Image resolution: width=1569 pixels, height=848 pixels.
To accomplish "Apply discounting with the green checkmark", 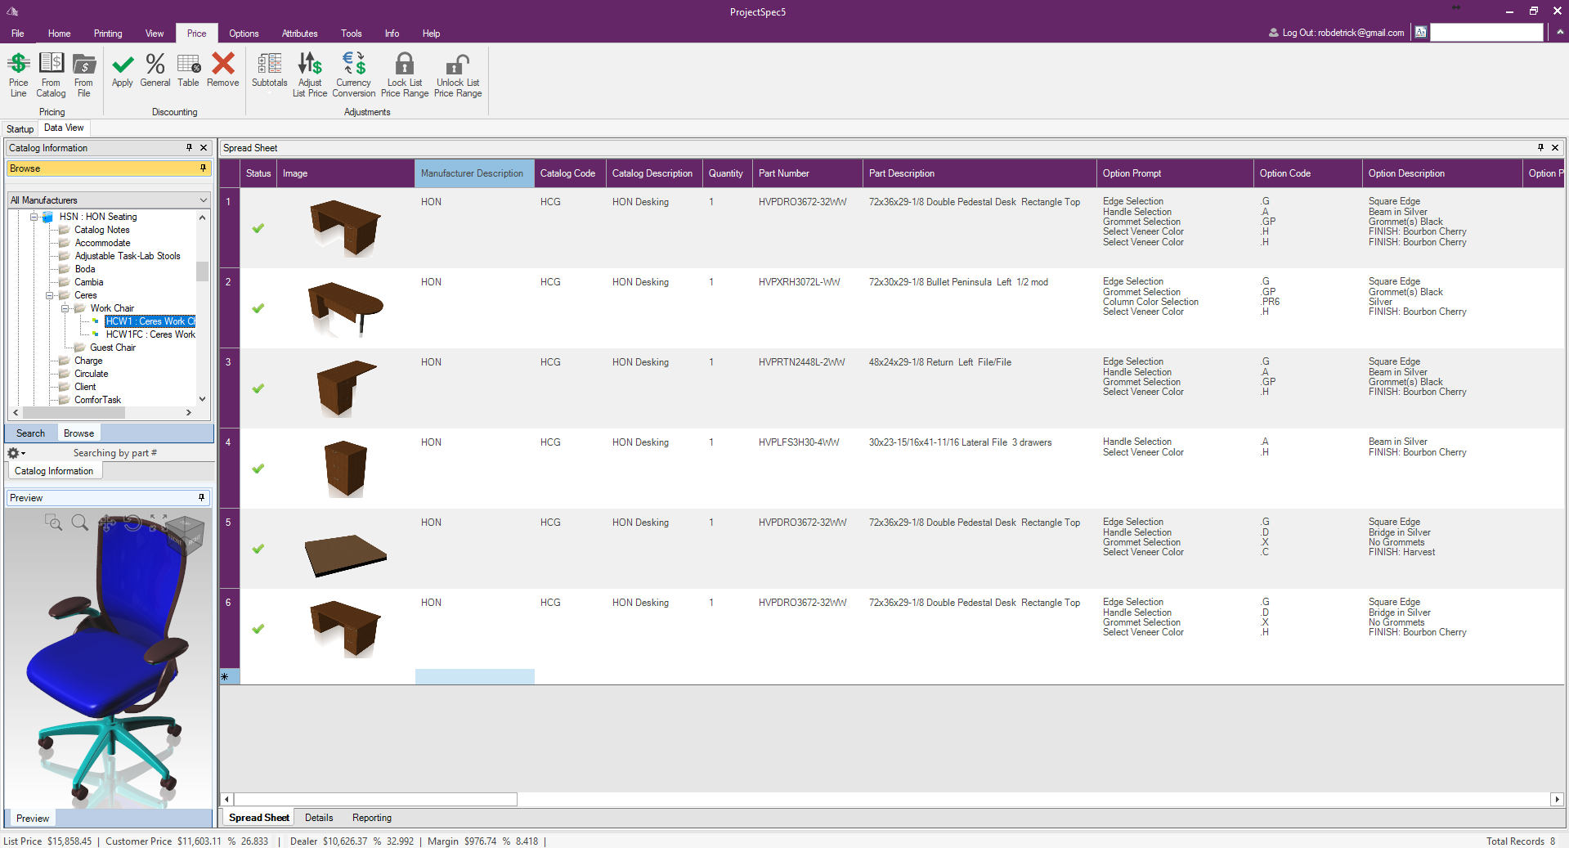I will pyautogui.click(x=123, y=64).
